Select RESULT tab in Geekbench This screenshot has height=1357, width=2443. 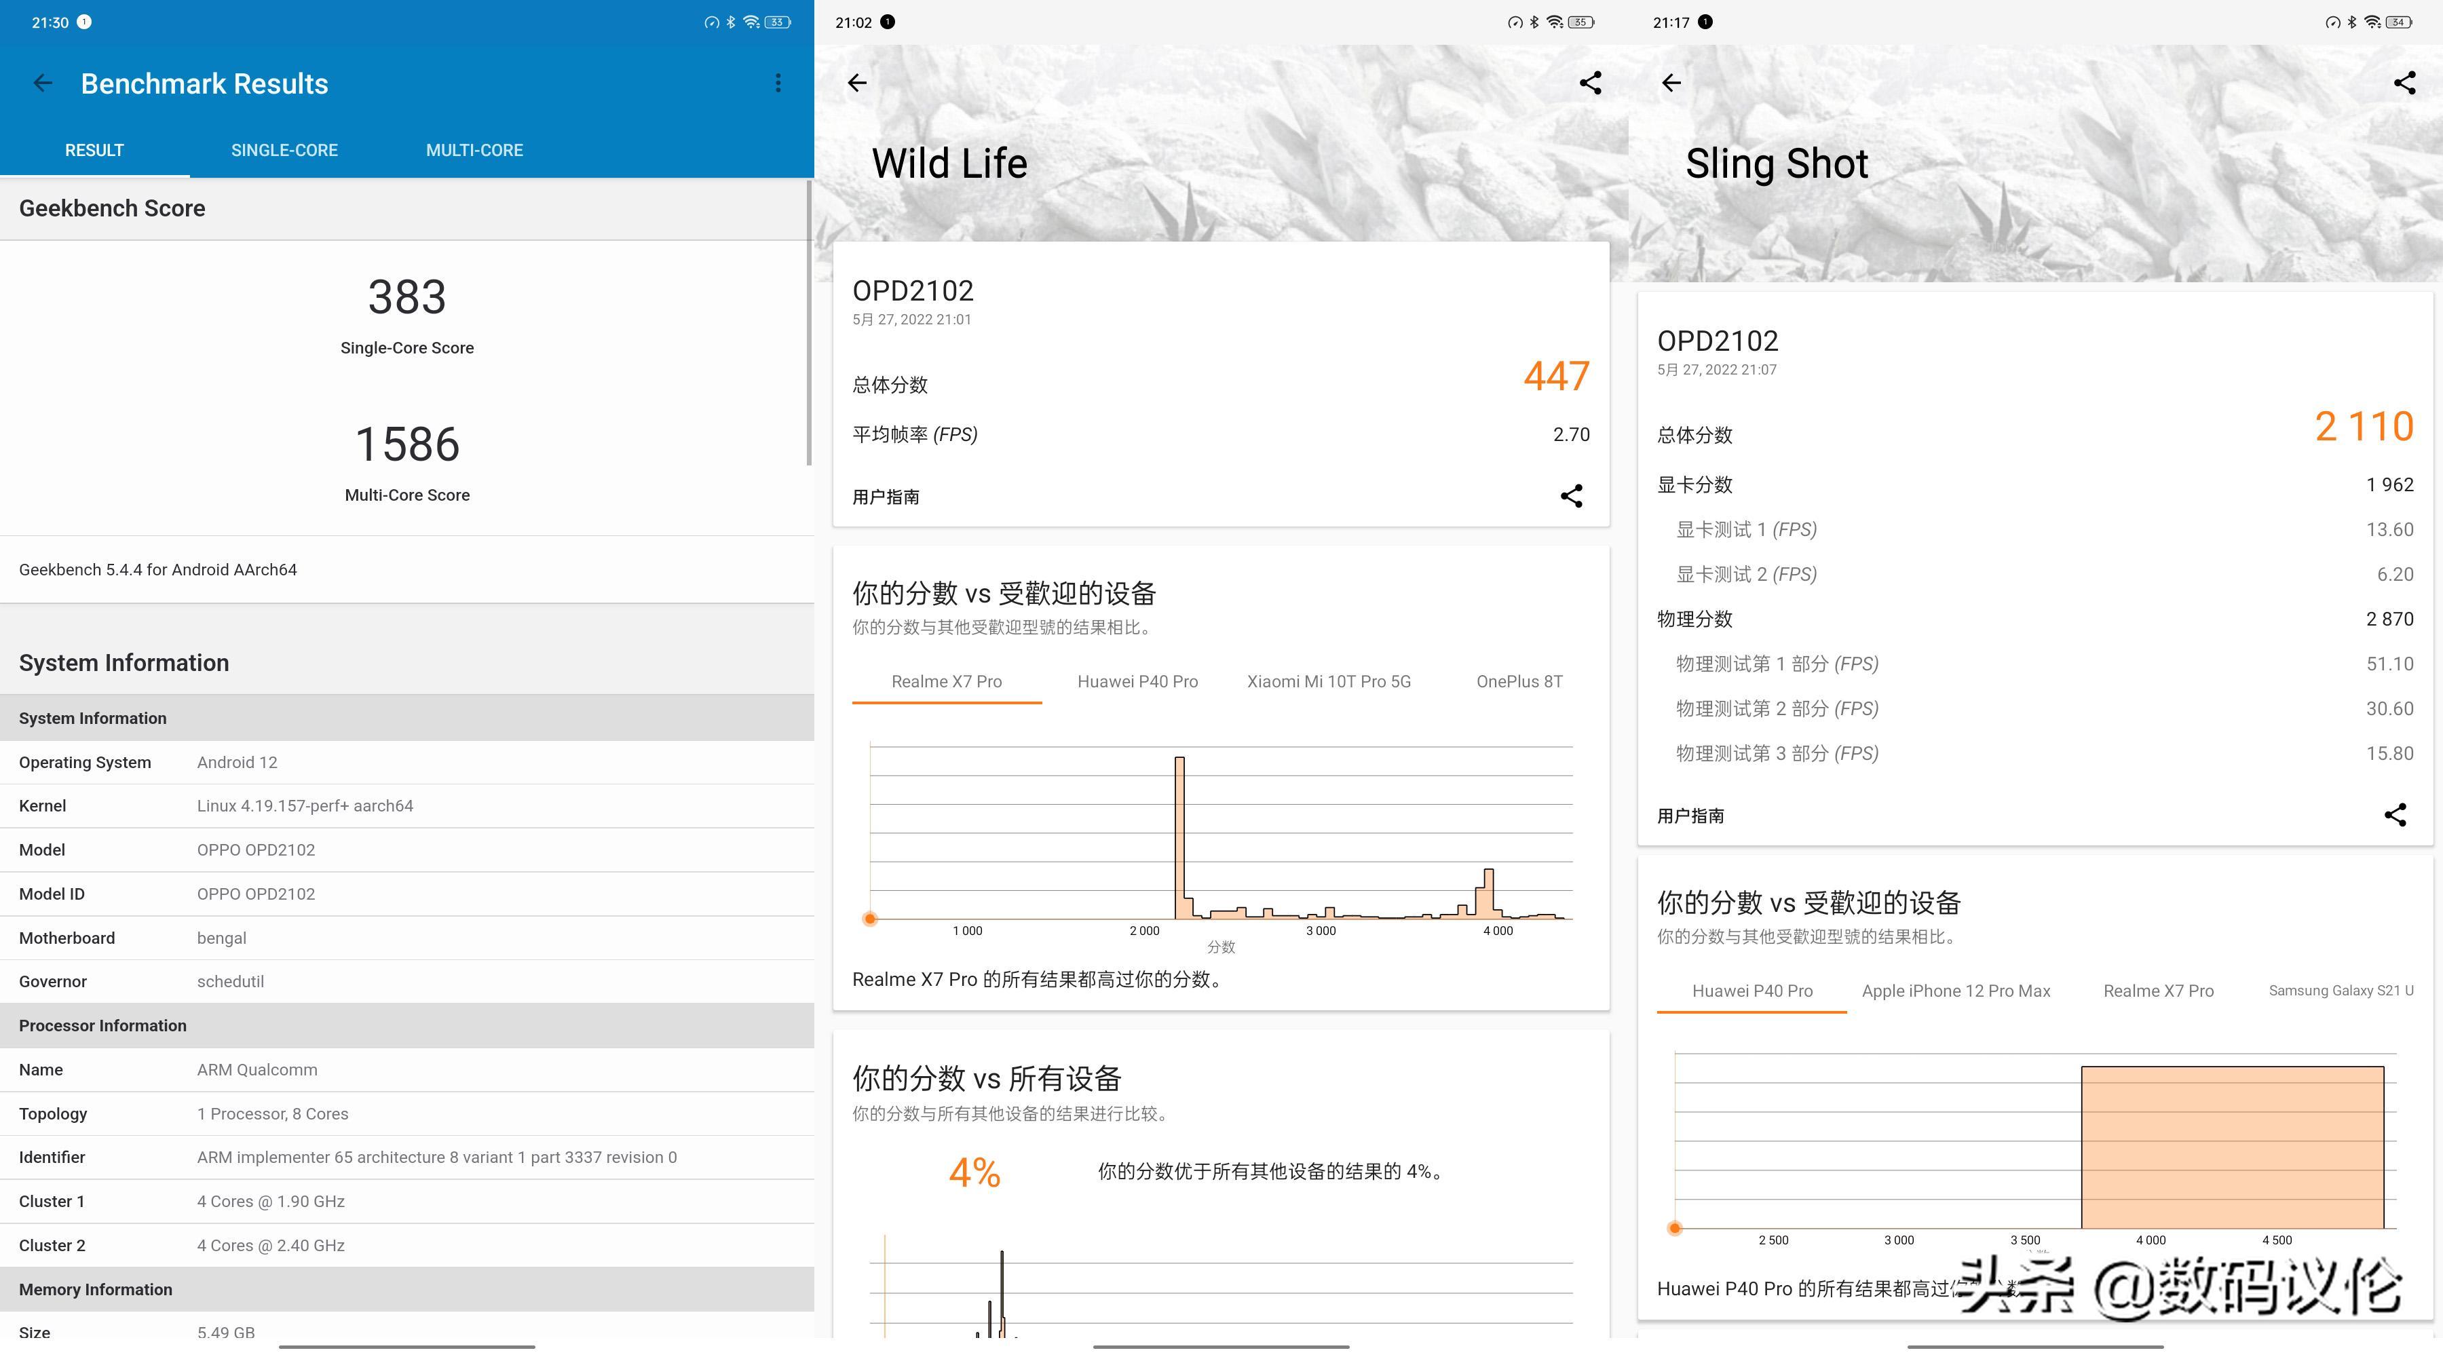(x=94, y=150)
